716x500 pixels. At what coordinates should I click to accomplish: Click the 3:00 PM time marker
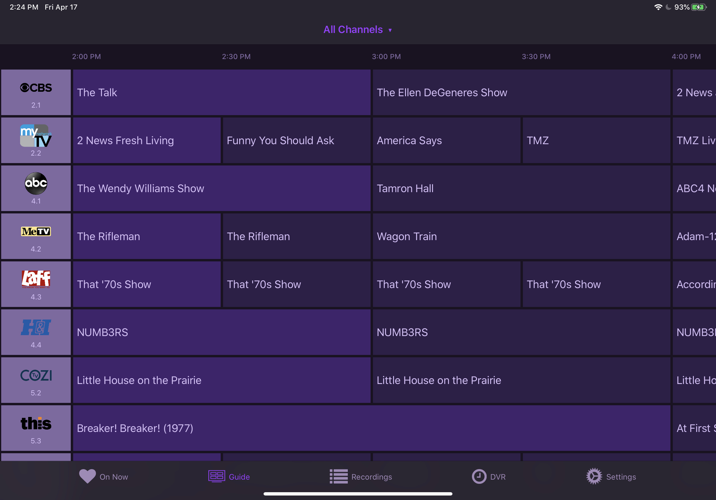(386, 57)
